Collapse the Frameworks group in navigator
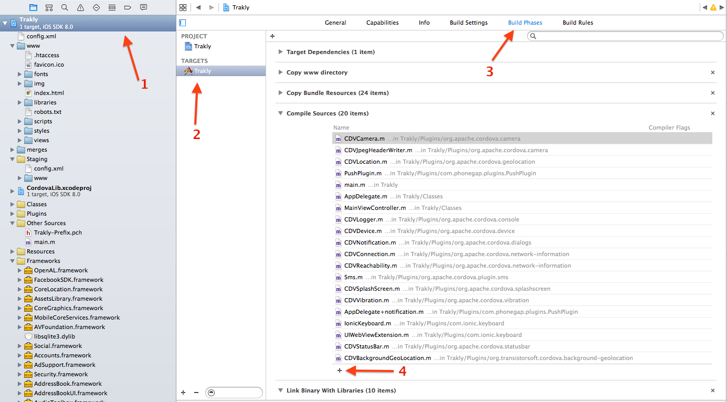 click(x=13, y=261)
